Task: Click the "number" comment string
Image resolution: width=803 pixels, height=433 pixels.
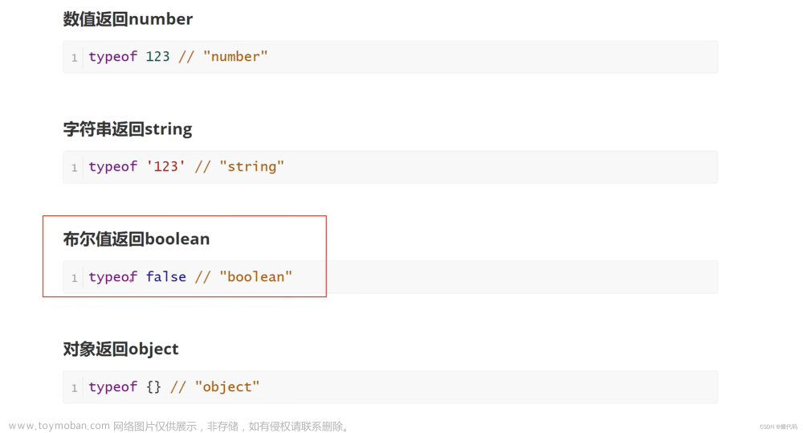Action: [x=235, y=56]
